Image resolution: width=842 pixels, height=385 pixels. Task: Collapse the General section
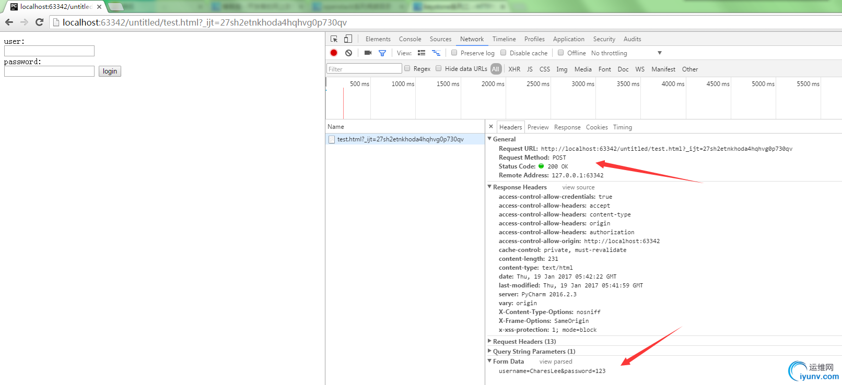coord(490,139)
